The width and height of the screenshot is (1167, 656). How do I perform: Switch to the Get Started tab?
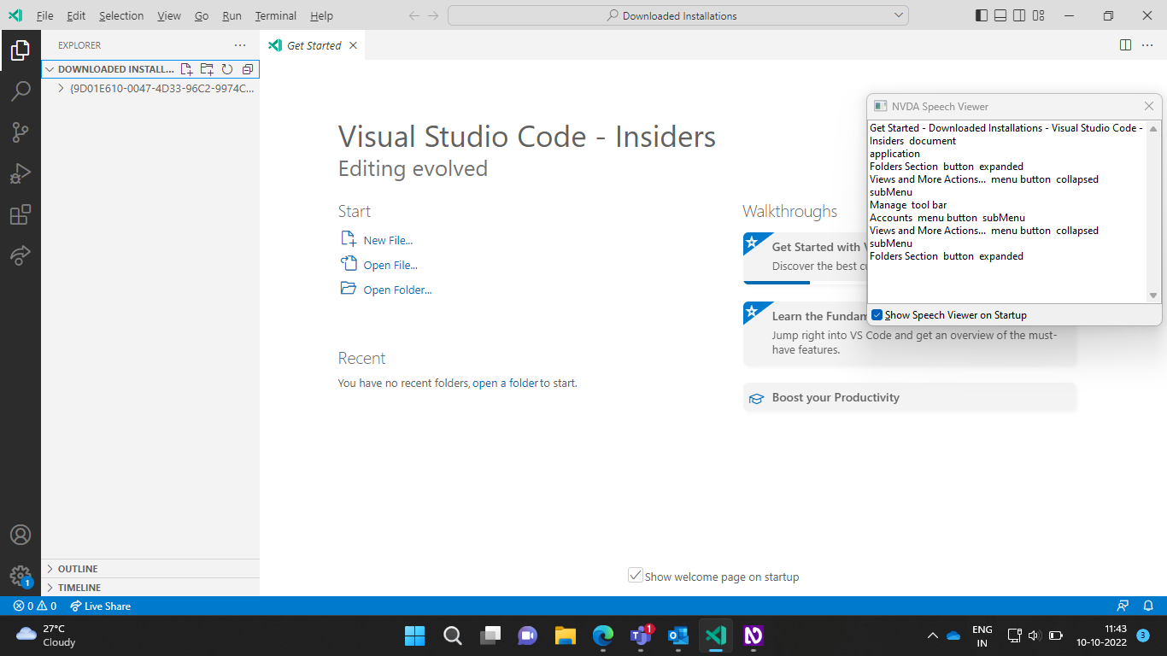click(313, 45)
